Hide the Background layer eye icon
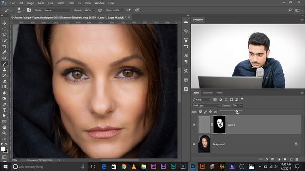 pos(194,144)
